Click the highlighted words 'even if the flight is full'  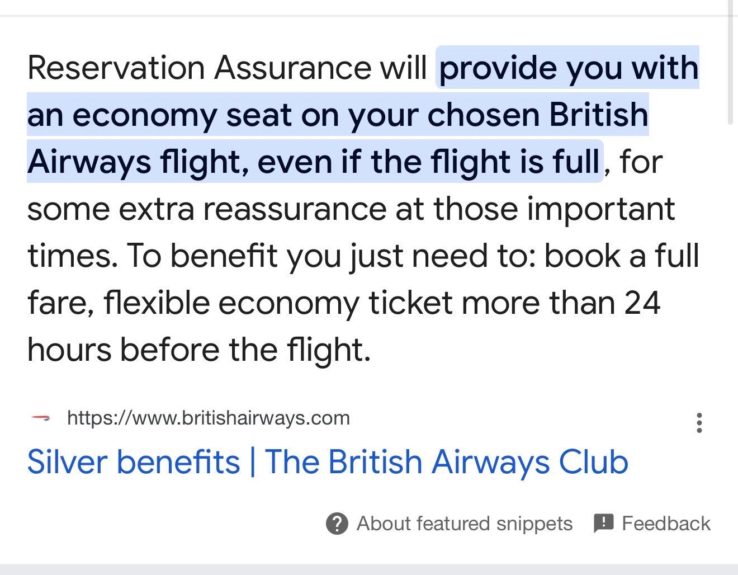click(x=428, y=162)
